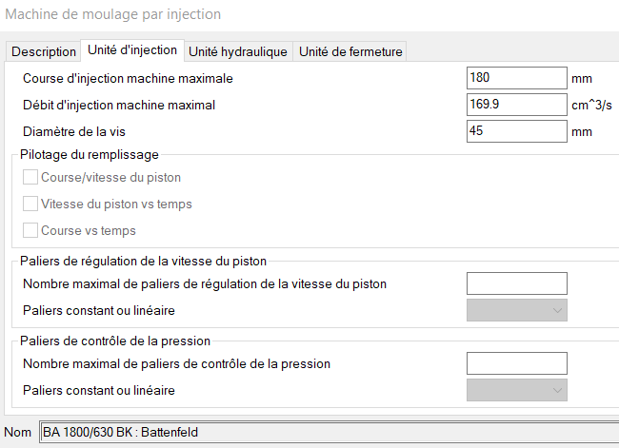Click the Pilotage du remplissage group title
The height and width of the screenshot is (448, 619).
[x=90, y=154]
